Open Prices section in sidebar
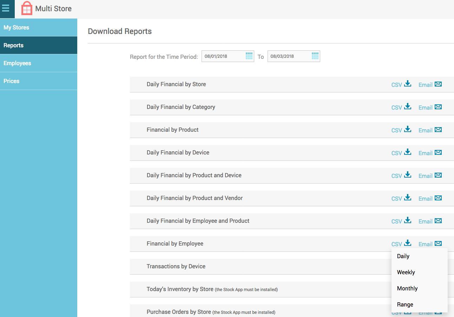454x317 pixels. pyautogui.click(x=39, y=81)
